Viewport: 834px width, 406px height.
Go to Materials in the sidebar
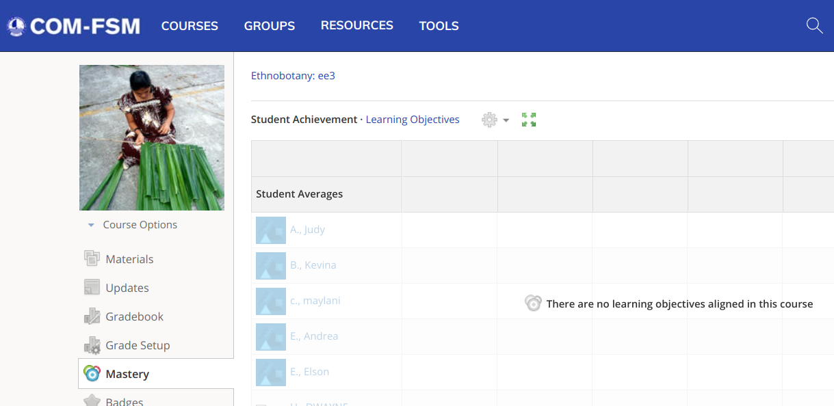pyautogui.click(x=129, y=259)
